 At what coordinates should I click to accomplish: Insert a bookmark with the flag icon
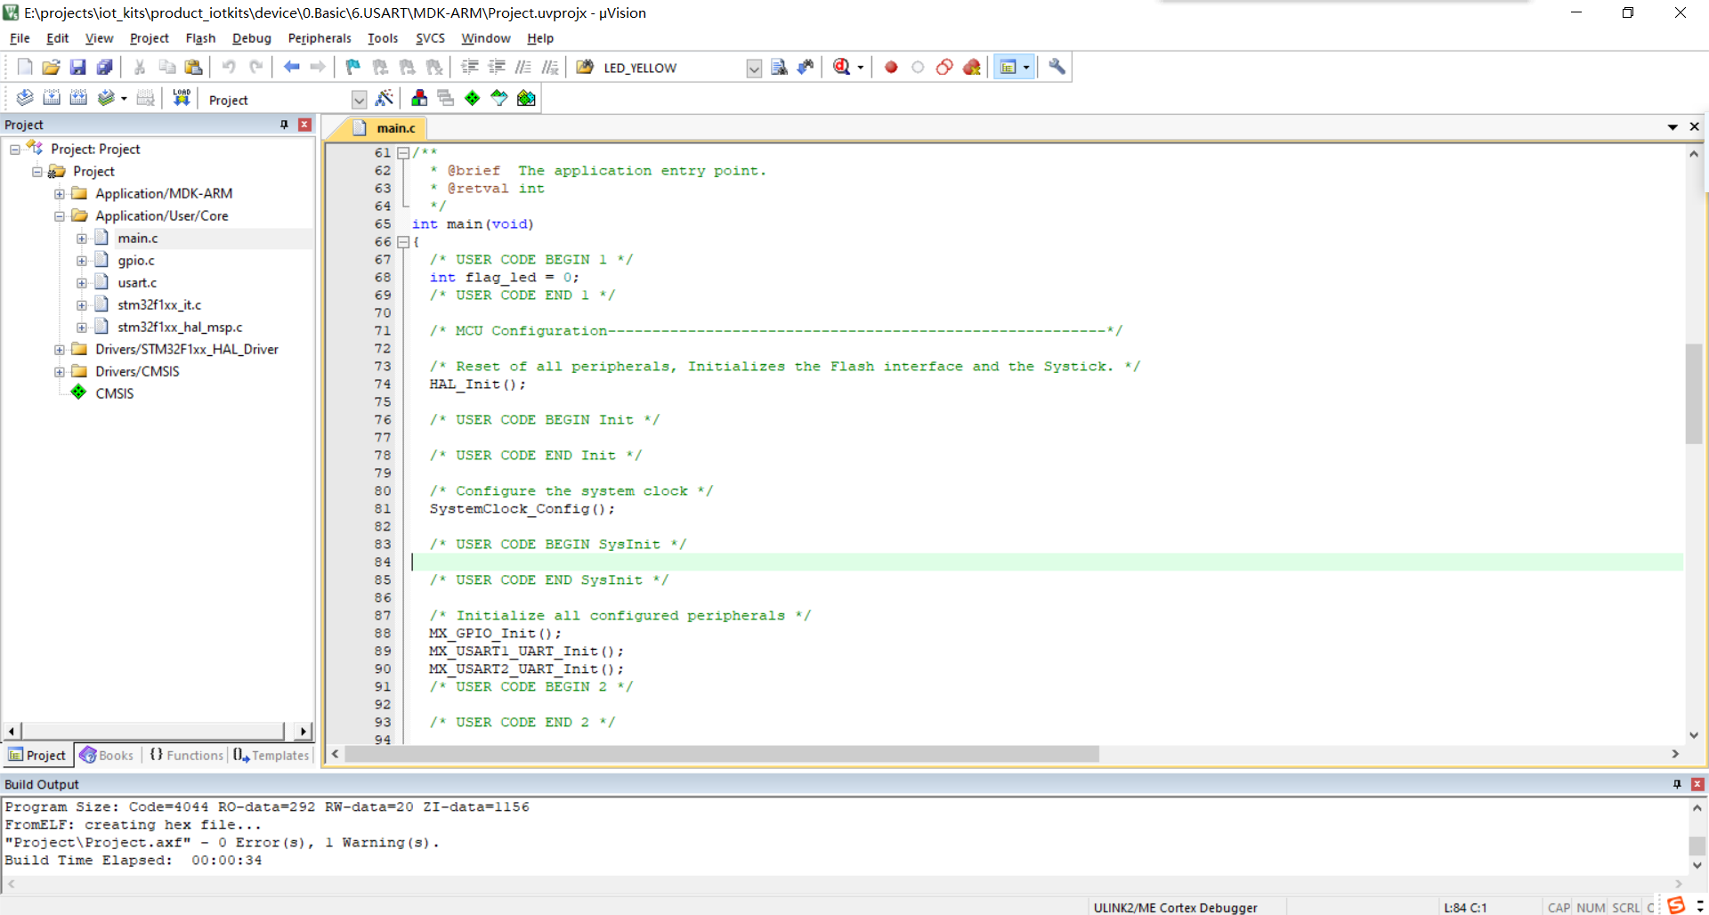[x=353, y=67]
